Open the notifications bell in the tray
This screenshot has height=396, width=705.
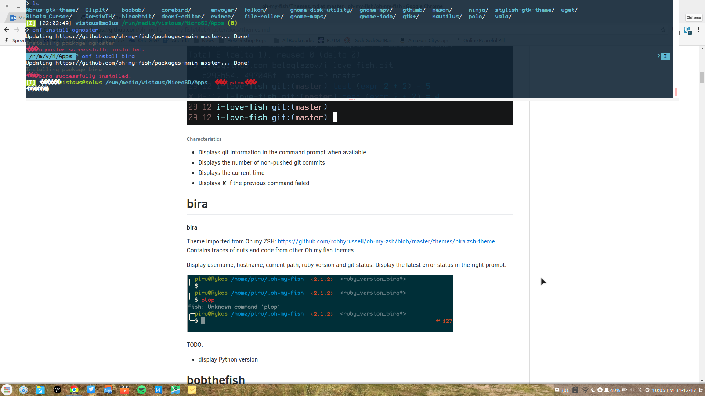coord(607,390)
